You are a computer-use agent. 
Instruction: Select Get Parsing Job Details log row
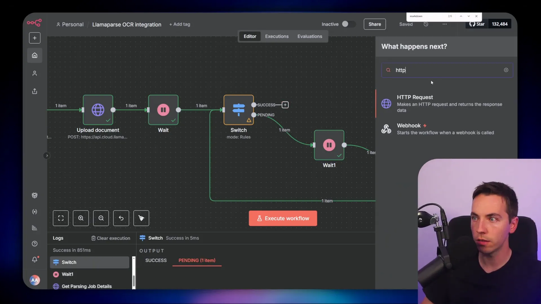90,286
